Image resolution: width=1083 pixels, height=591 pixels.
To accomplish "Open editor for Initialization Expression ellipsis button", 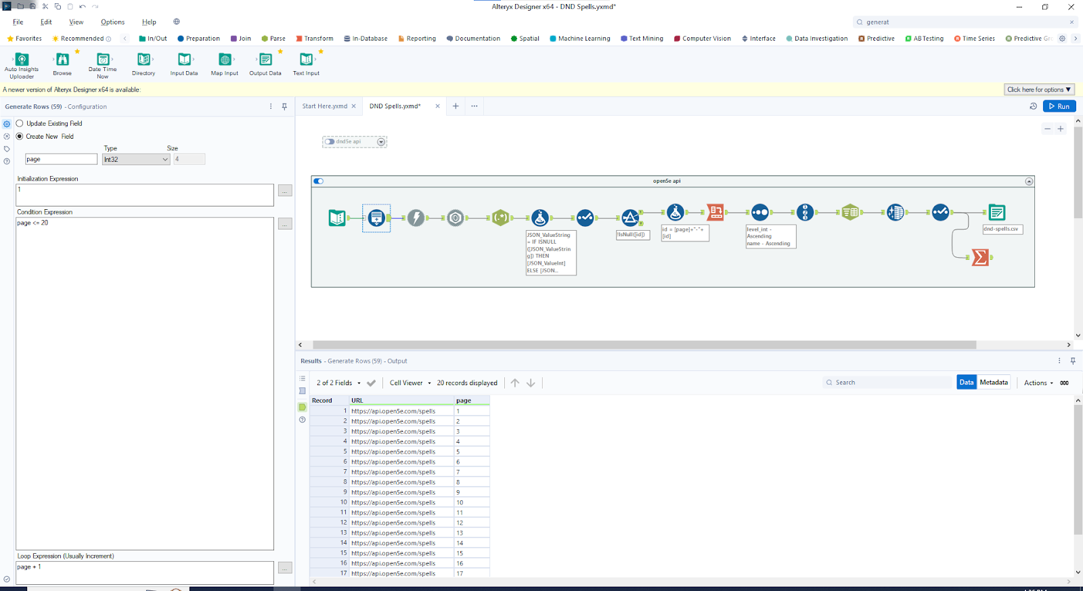I will (285, 191).
